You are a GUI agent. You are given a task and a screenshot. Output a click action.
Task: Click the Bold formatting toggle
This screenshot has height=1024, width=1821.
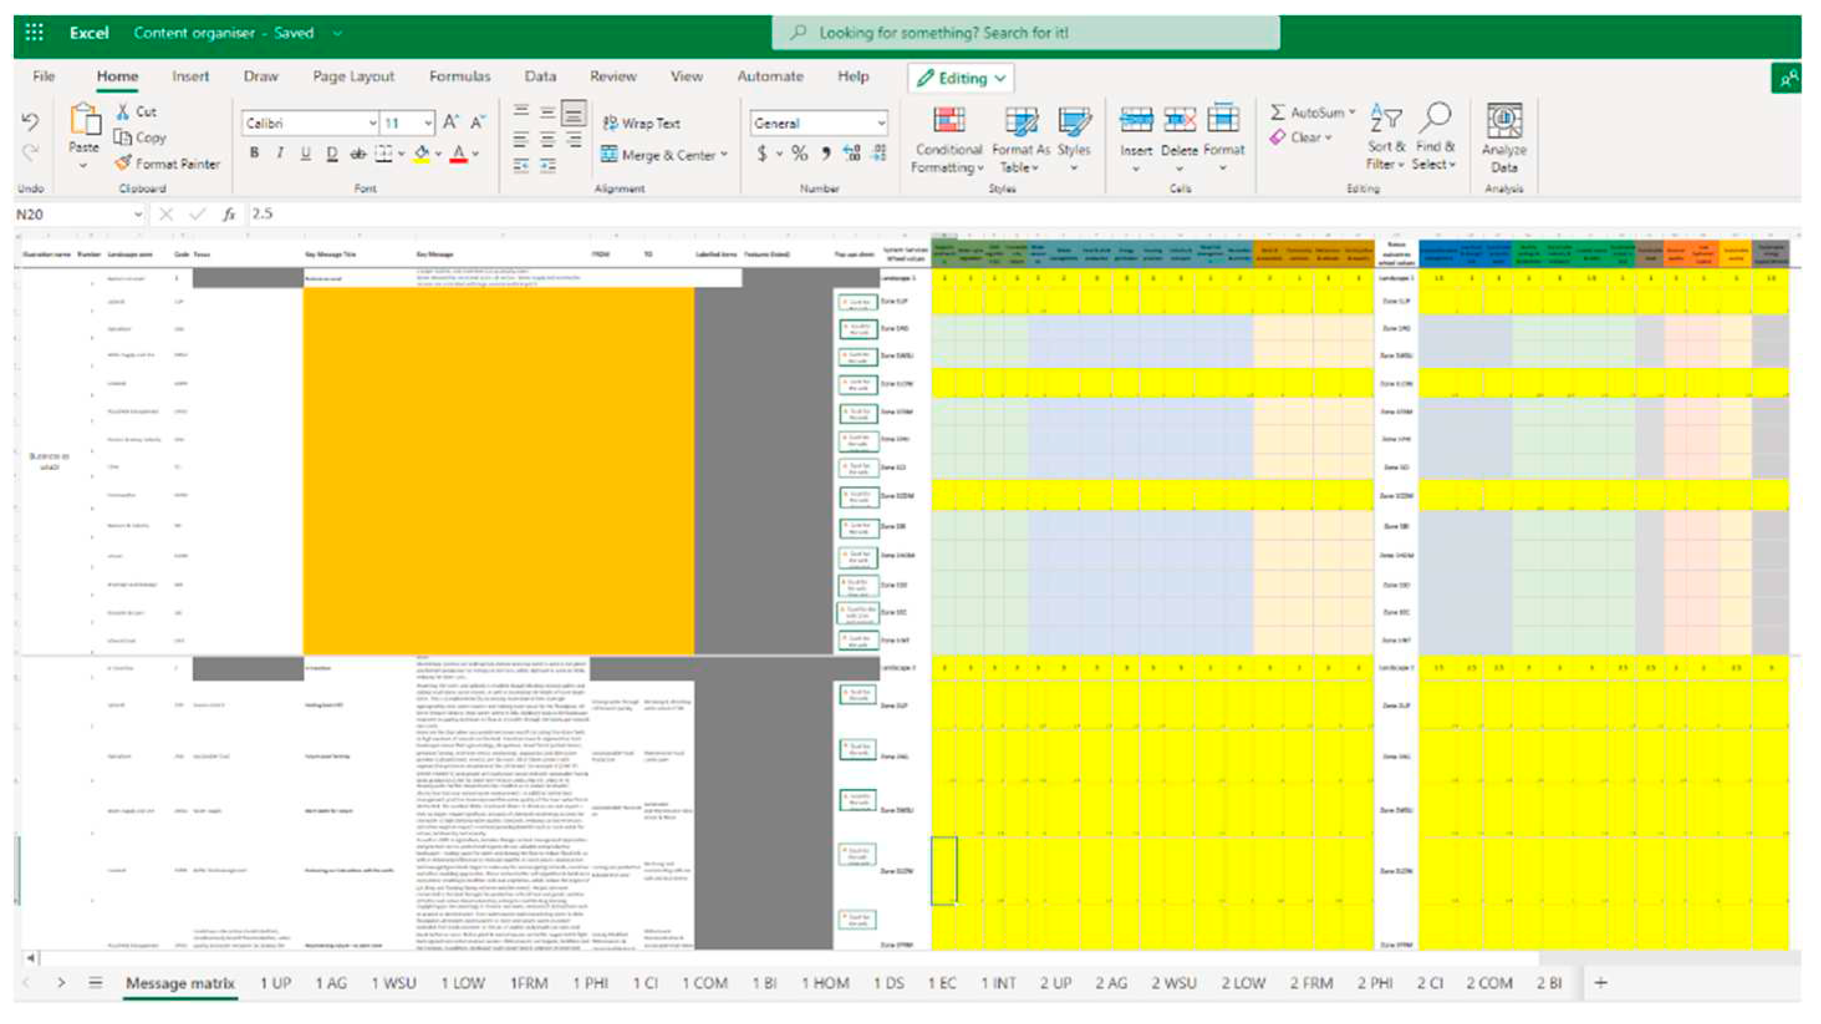[251, 152]
